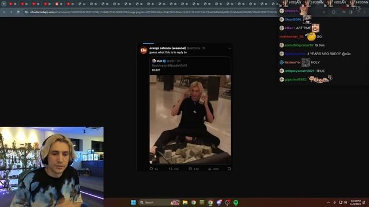Select the 'HUH?' text in quoted tweet
The image size is (369, 207).
pos(156,70)
